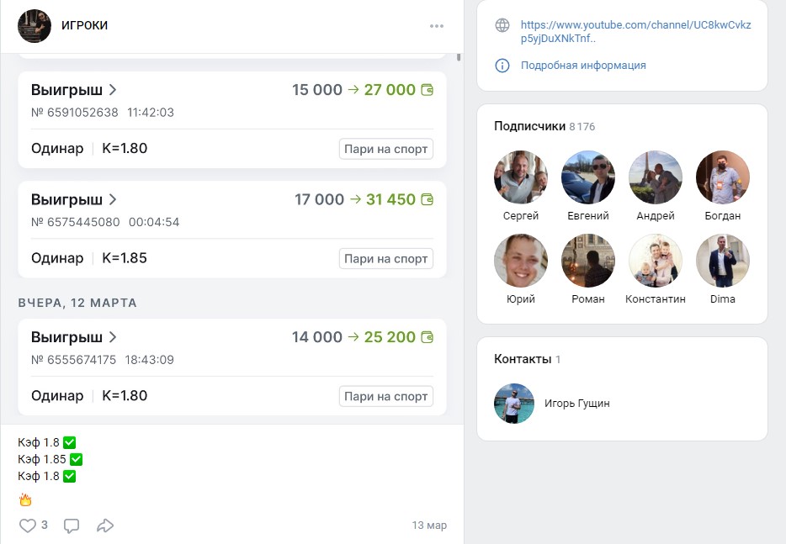786x544 pixels.
Task: Open contact Игорь Гущин
Action: (576, 404)
